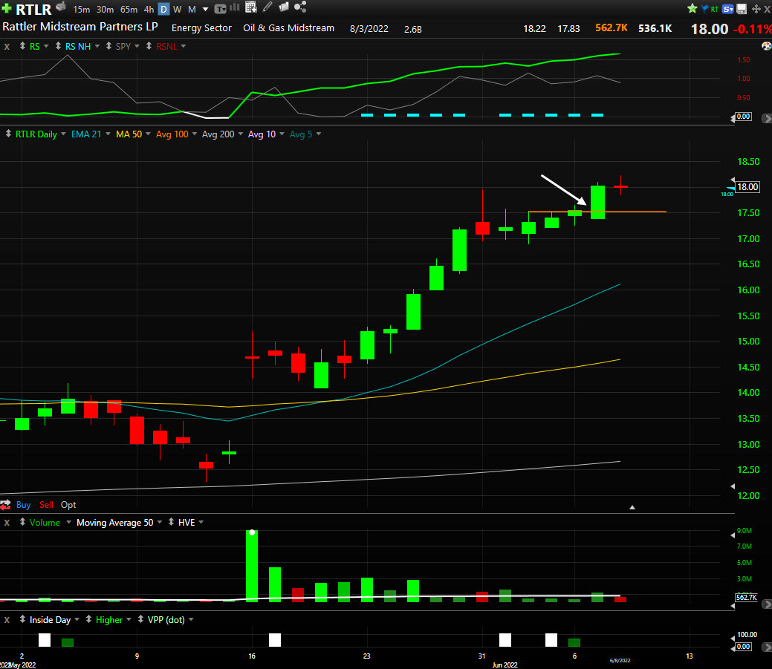Expand the Avg 200 dropdown arrow
The image size is (772, 669).
pos(241,134)
